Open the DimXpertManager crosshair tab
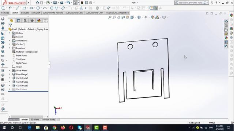The width and height of the screenshot is (234, 131). [x=32, y=21]
